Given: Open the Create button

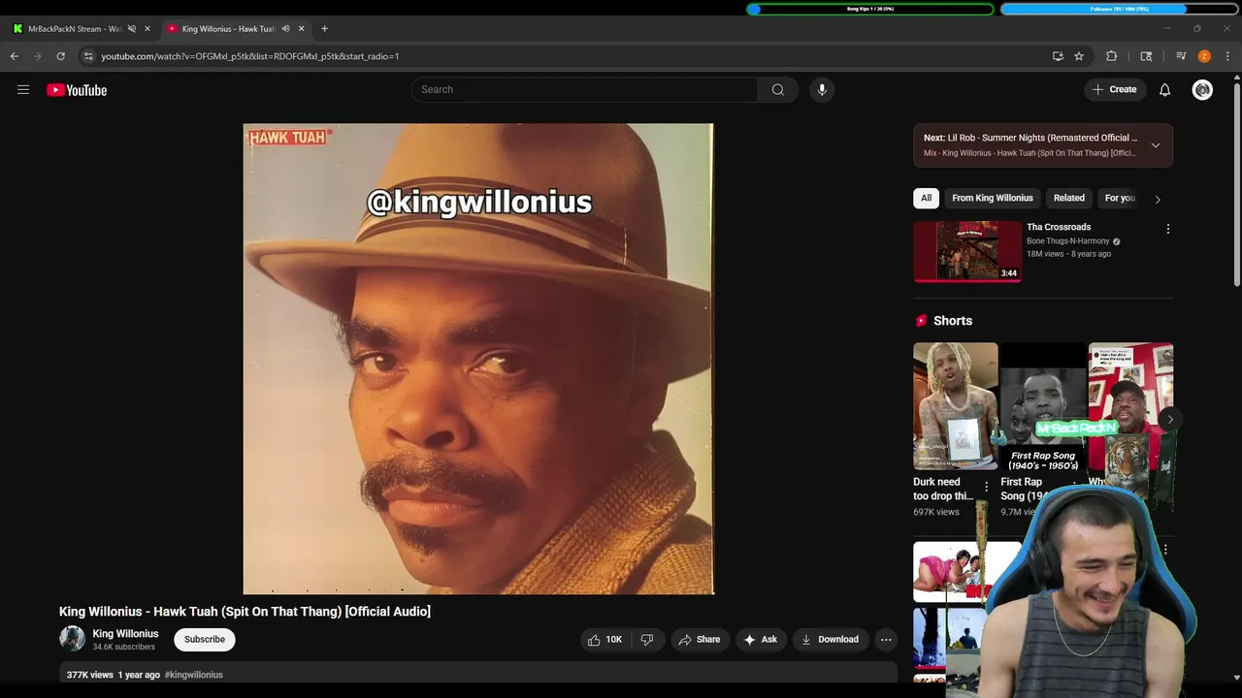Looking at the screenshot, I should (x=1114, y=89).
